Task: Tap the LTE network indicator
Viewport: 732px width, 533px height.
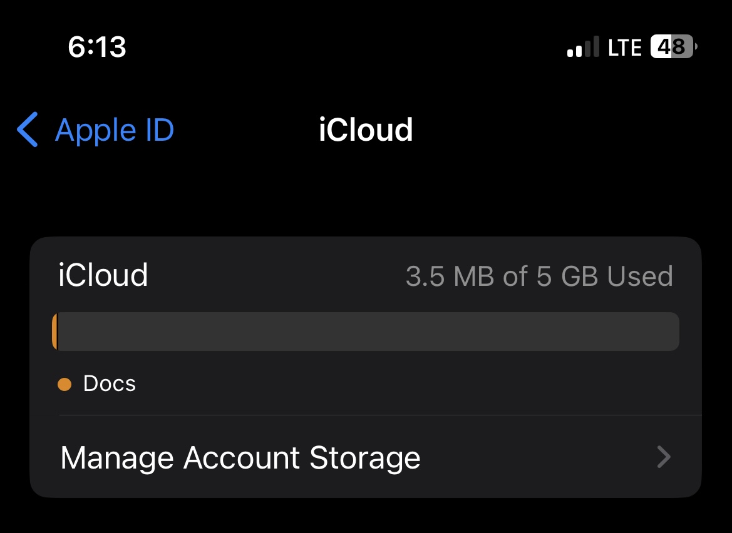Action: click(625, 48)
